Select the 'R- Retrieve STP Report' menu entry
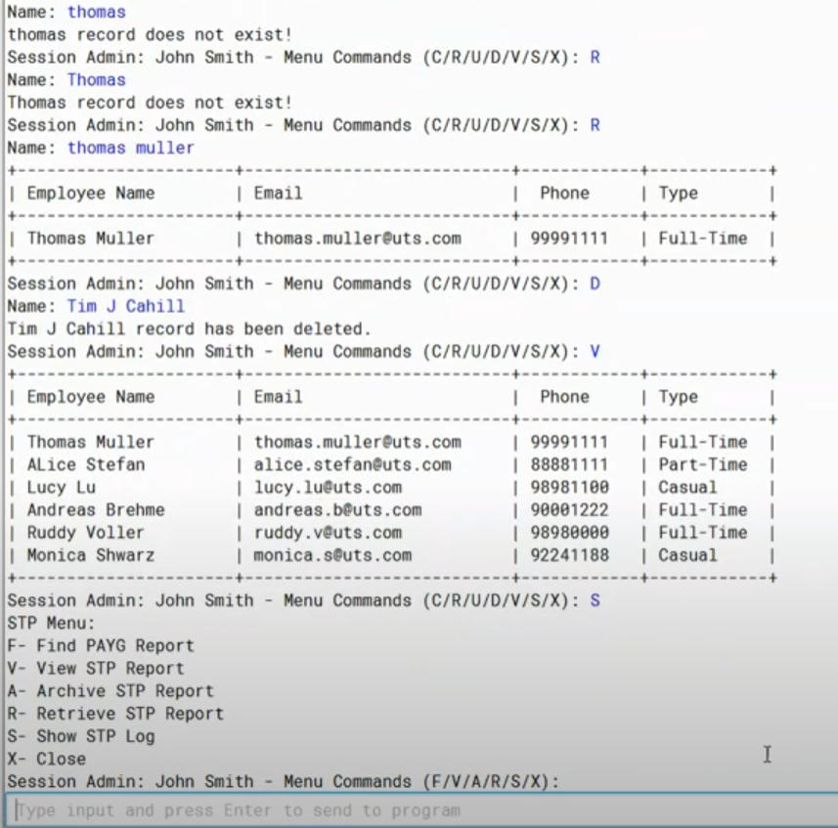838x828 pixels. click(108, 714)
